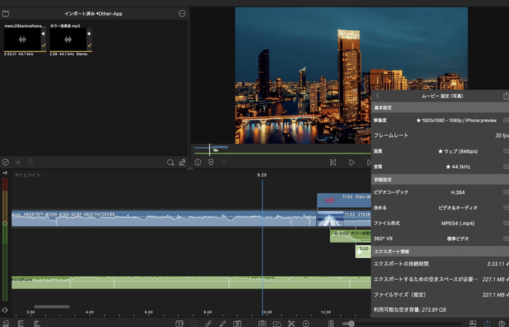Select the scissors split tool

point(291,323)
